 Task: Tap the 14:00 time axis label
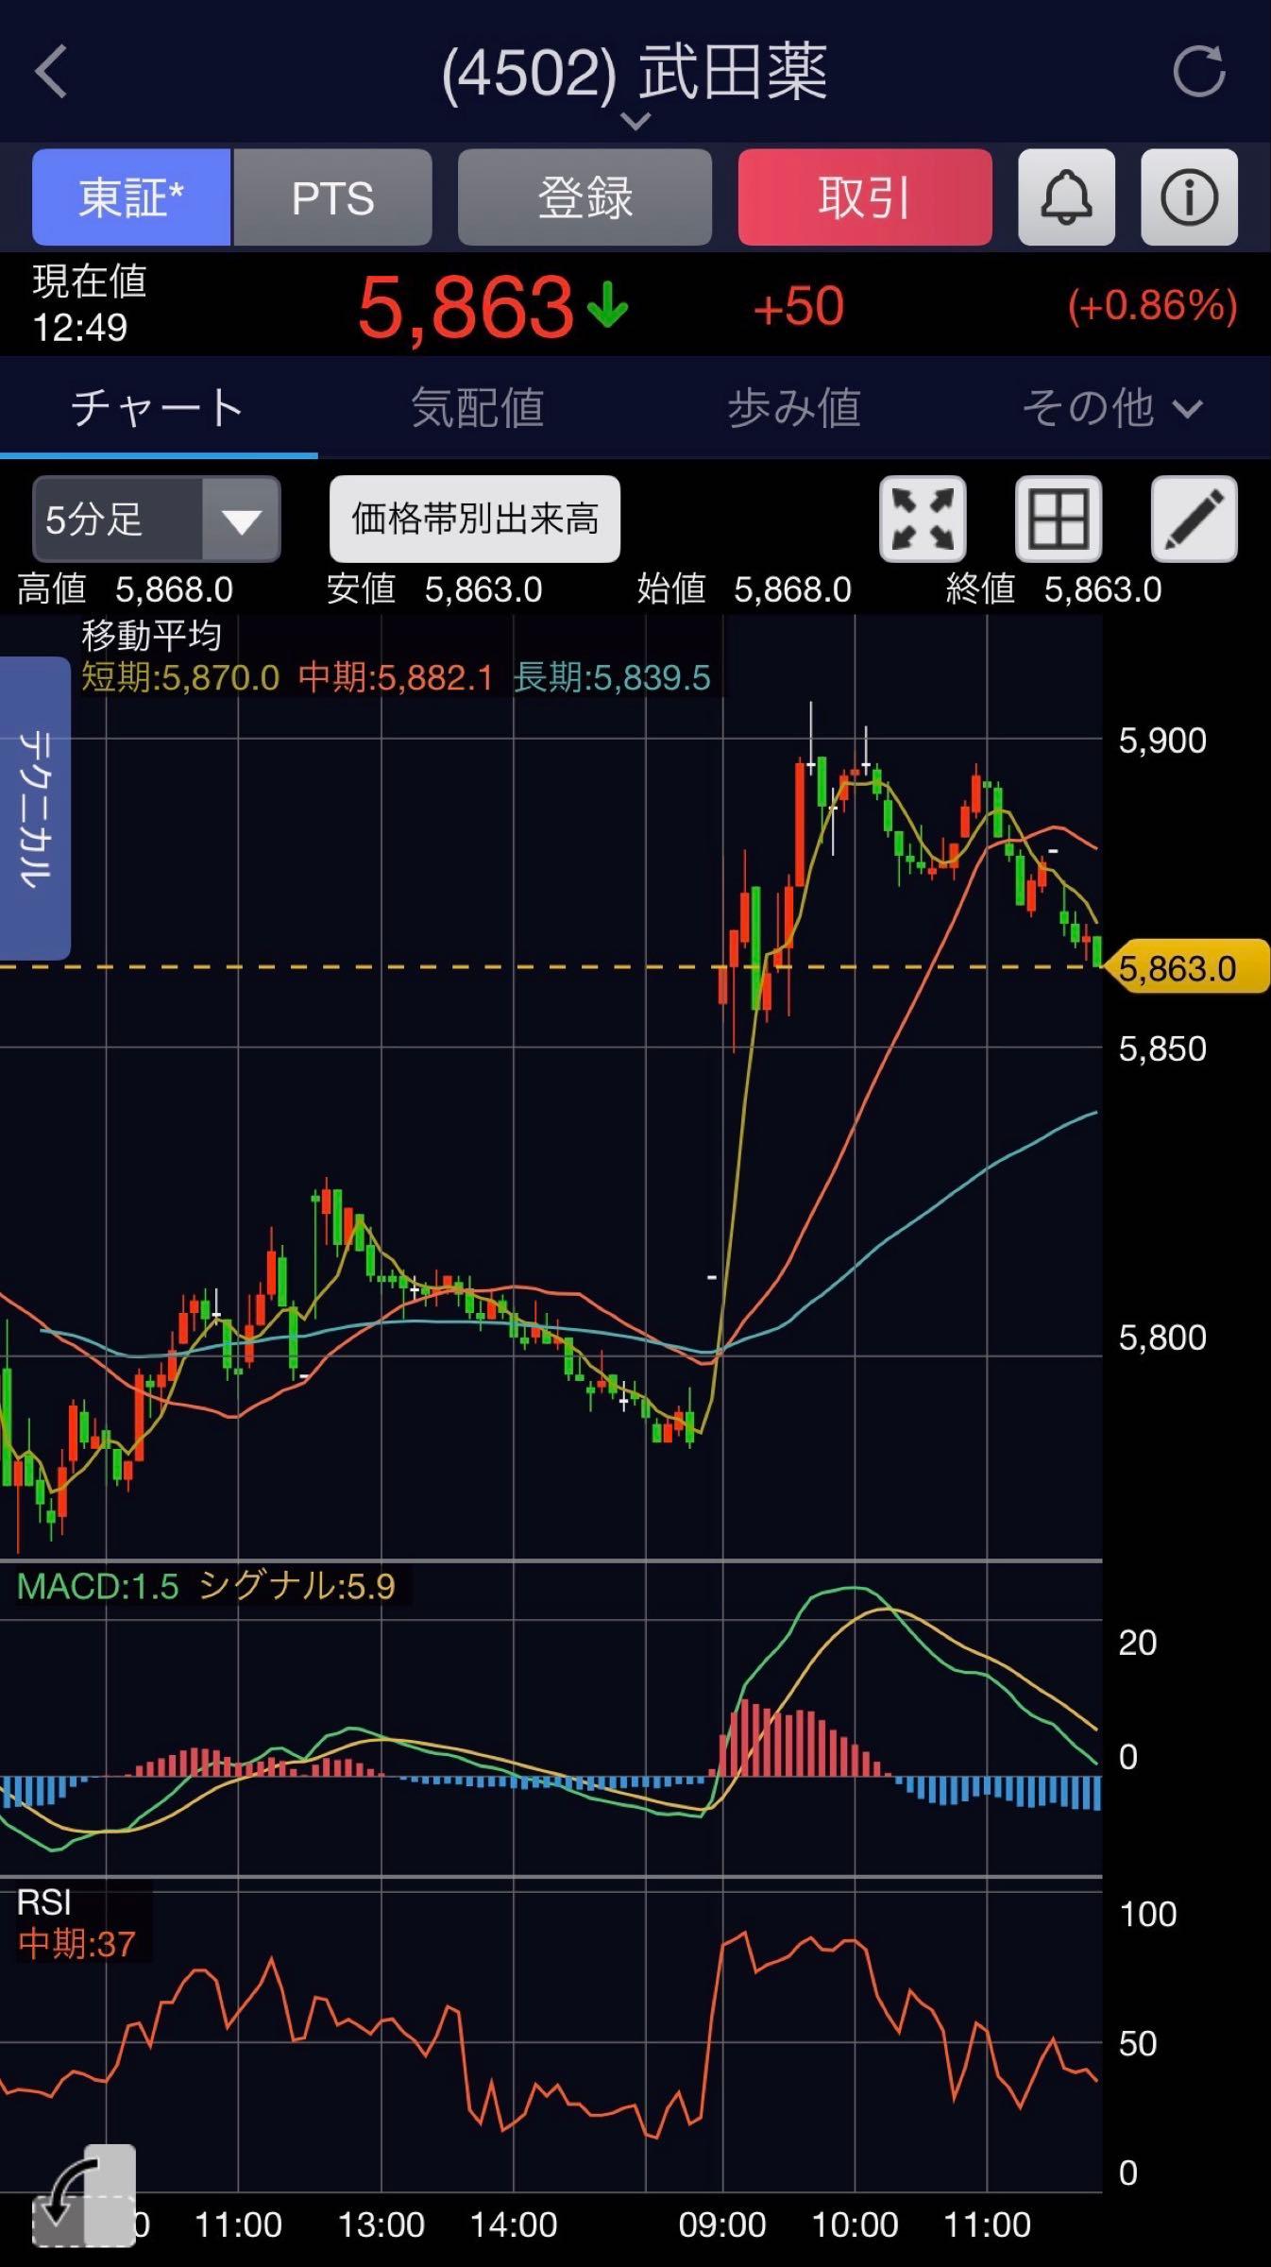coord(514,2225)
